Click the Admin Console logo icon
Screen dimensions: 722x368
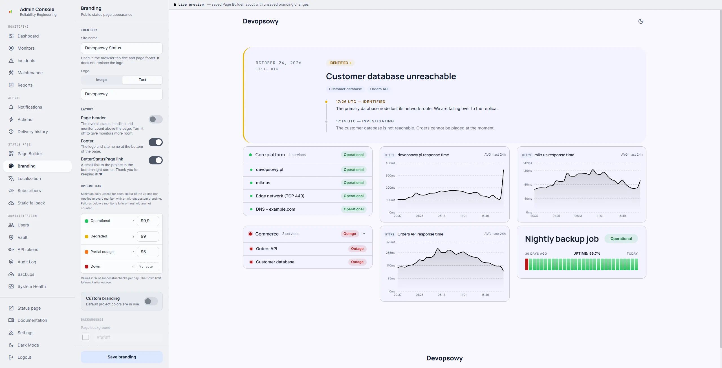[x=10, y=12]
